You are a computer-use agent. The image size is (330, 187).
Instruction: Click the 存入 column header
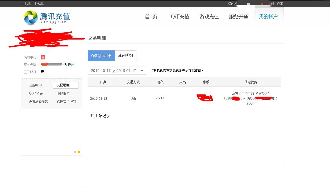point(161,82)
